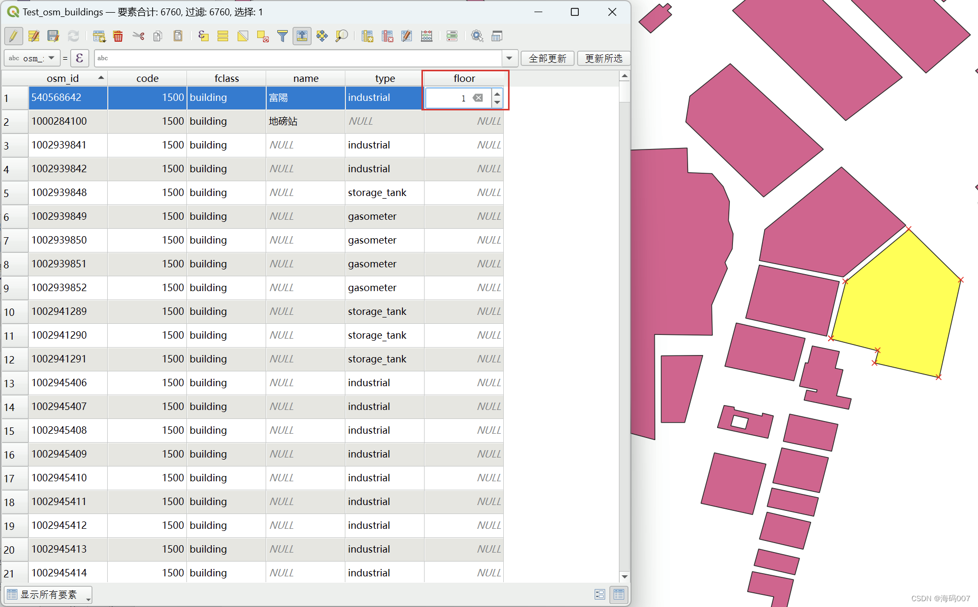This screenshot has height=607, width=978.
Task: Click osm_id cell 1002941290
Action: (x=68, y=335)
